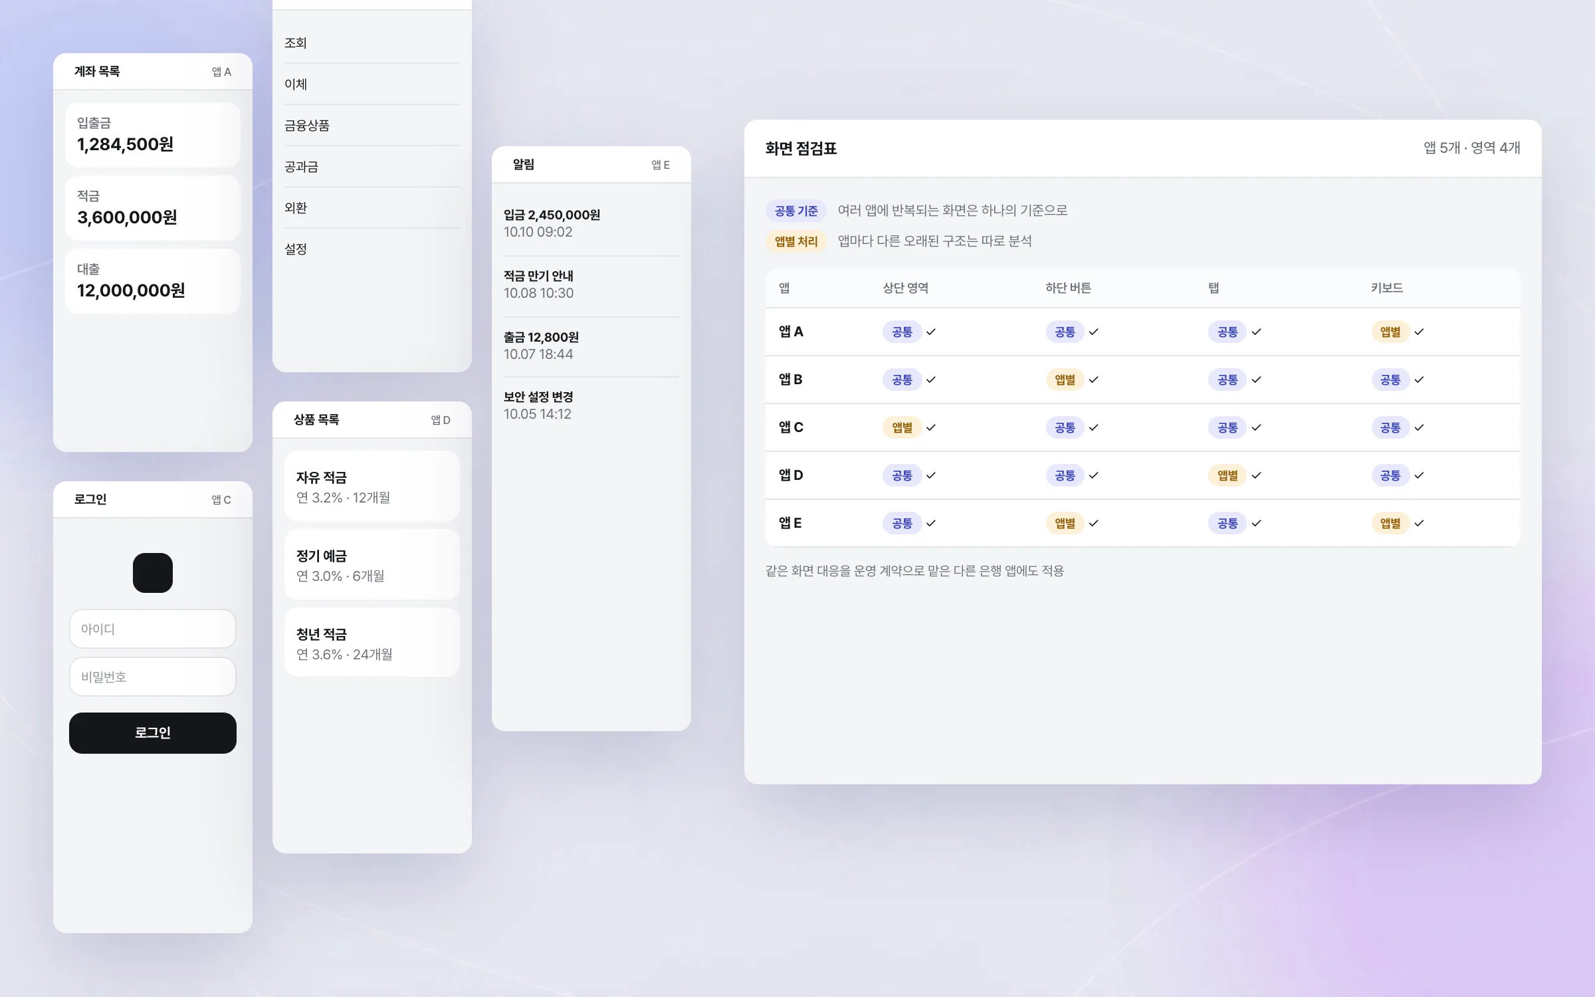This screenshot has height=997, width=1595.
Task: Click 앱 C's 상단 영역 앱별 badge
Action: 902,427
